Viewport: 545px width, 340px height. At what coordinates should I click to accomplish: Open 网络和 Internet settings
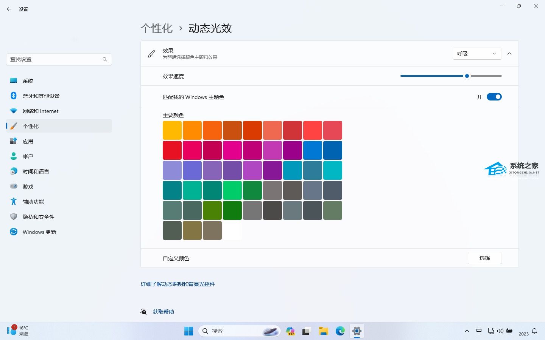point(40,111)
